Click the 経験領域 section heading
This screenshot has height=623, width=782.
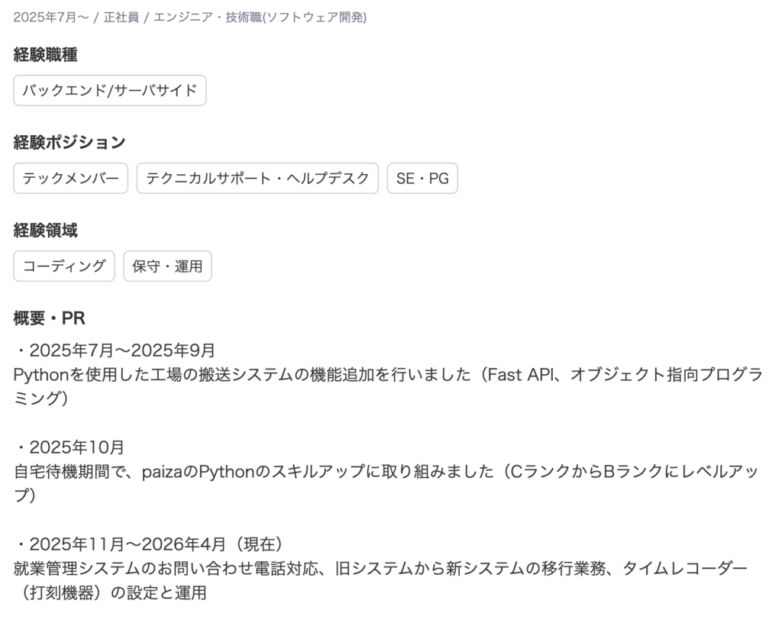(46, 231)
